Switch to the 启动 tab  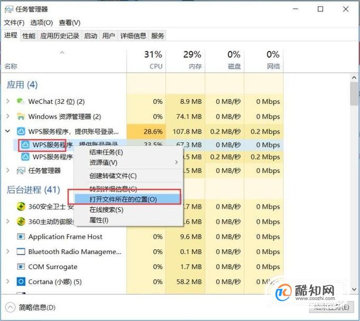click(91, 36)
